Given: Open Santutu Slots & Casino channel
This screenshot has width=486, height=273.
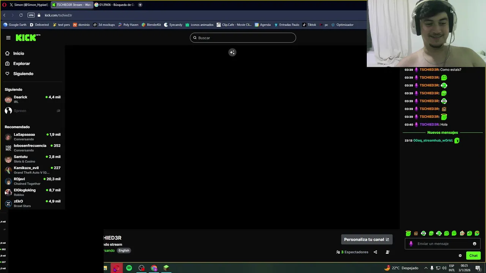Looking at the screenshot, I should point(33,159).
